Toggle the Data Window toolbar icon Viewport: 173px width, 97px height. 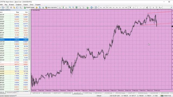pyautogui.click(x=11, y=8)
